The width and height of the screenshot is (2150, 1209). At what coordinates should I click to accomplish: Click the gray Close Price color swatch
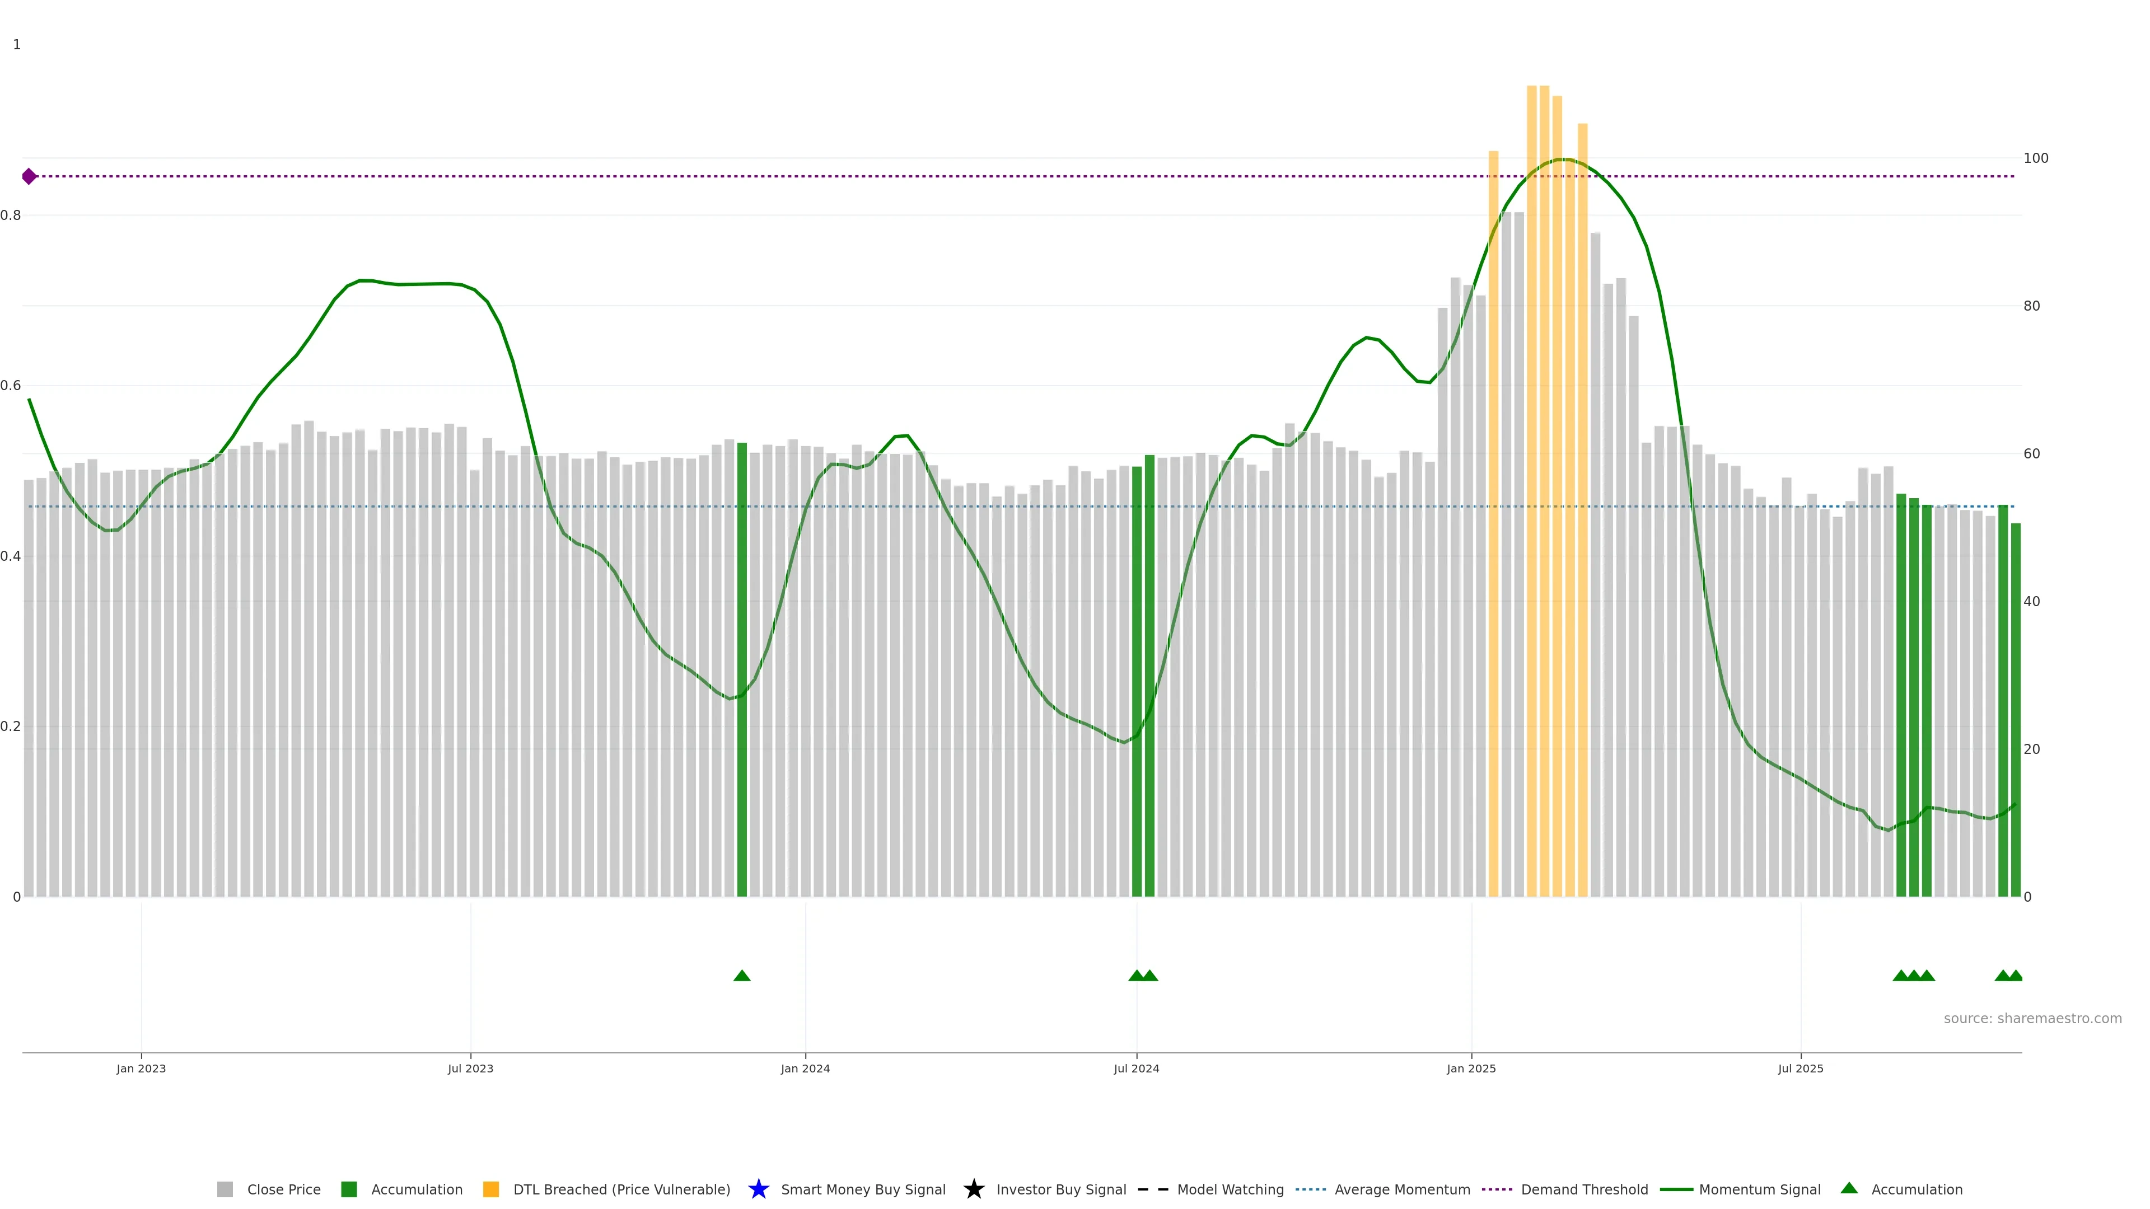click(225, 1189)
